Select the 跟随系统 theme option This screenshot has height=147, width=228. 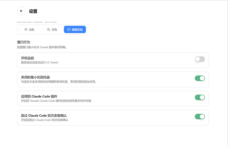coord(75,29)
